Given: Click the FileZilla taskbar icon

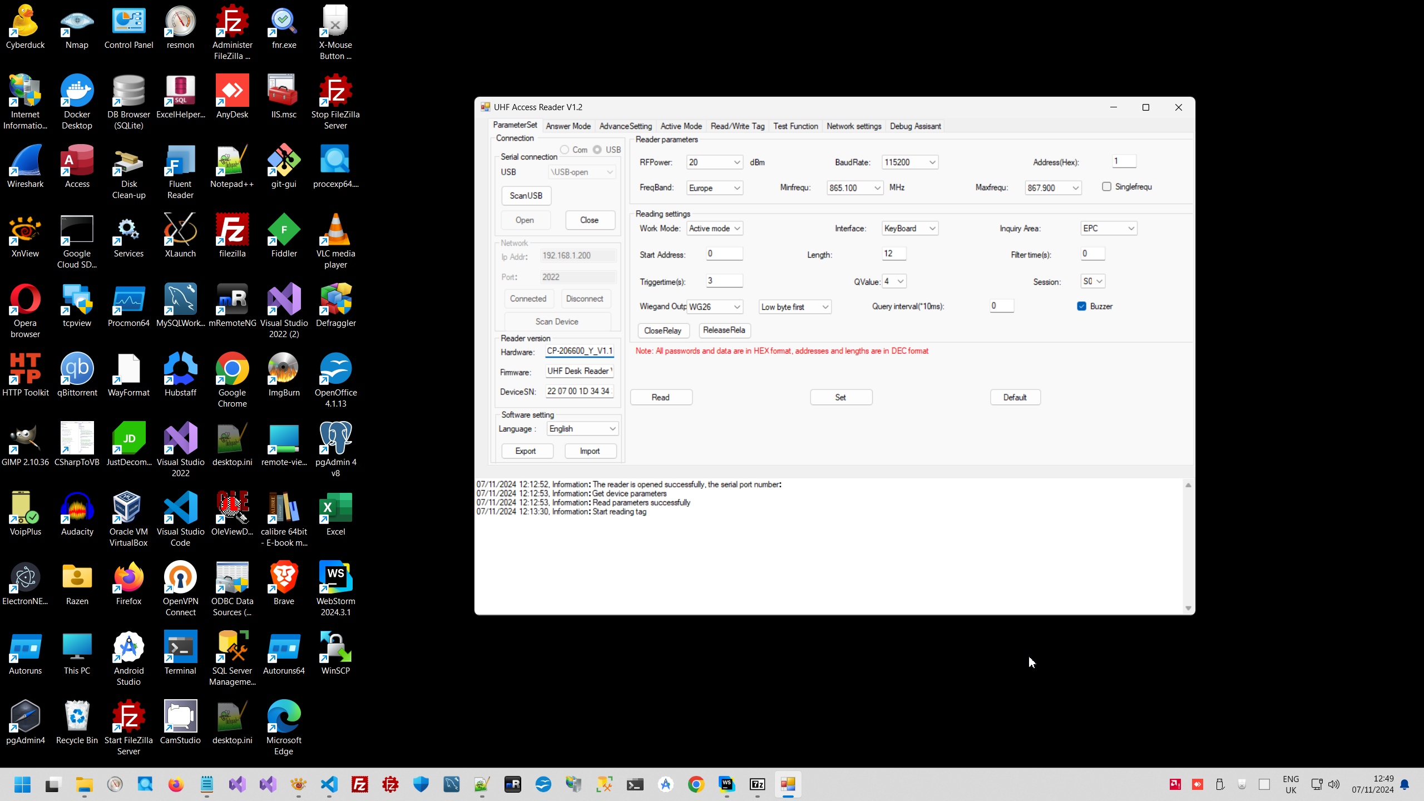Looking at the screenshot, I should coord(360,784).
